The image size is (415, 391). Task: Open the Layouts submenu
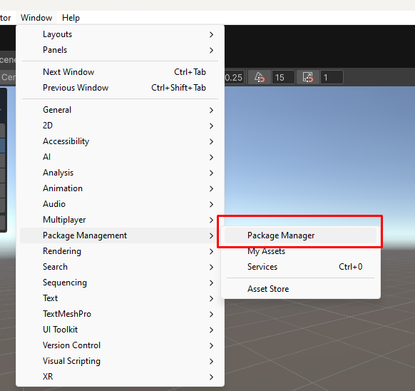point(120,34)
